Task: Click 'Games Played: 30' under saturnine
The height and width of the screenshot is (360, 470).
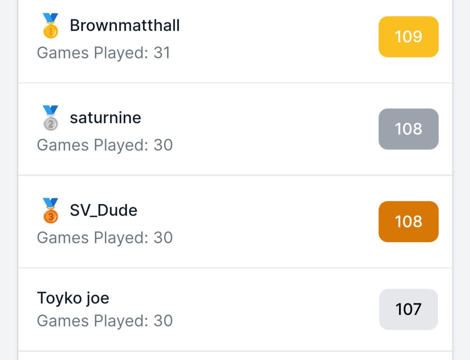Action: 105,145
